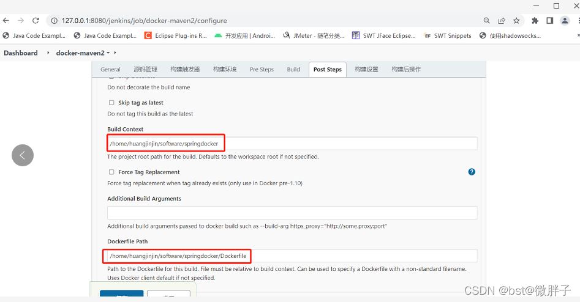Open the zoom magnifier icon in address bar
Screen dimensions: 580x302
487,20
